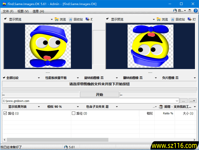Open 旋转的图像 否 dropdown
The height and width of the screenshot is (150, 199).
click(101, 78)
